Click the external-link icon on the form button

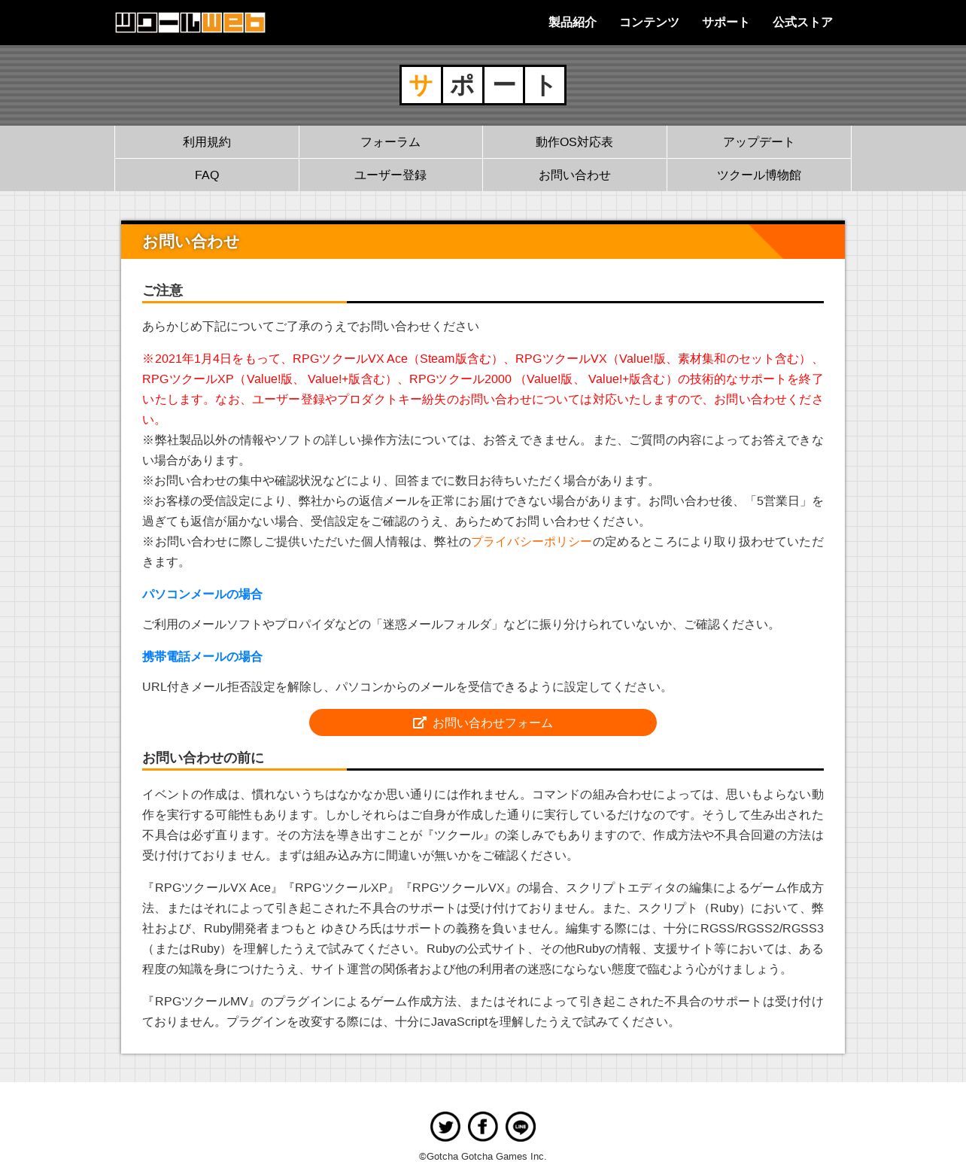coord(420,722)
